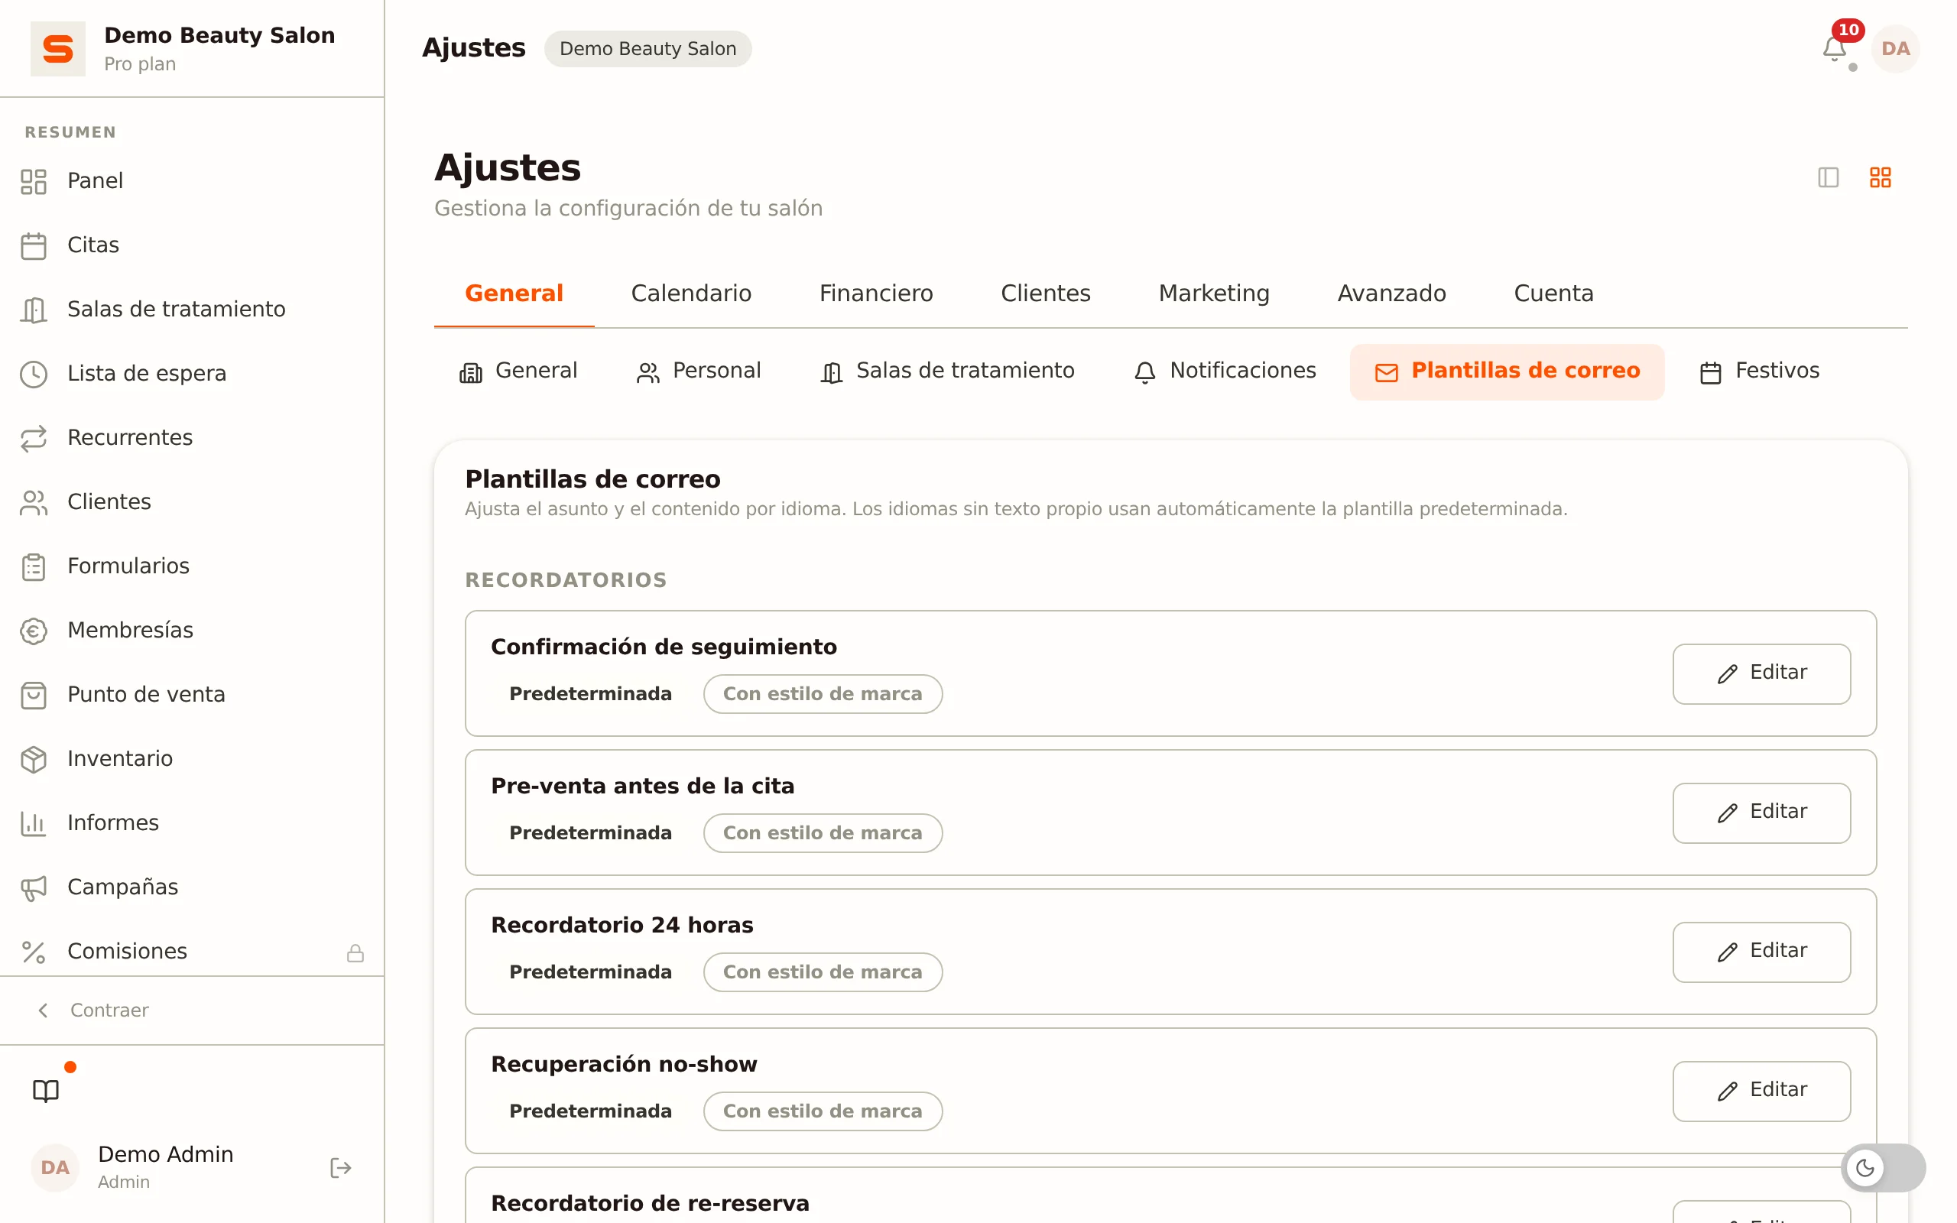Open Membresías euro badge icon
Screen dimensions: 1957x1223
tap(33, 630)
